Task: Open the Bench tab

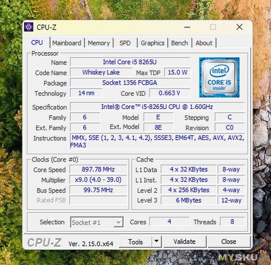Action: (x=179, y=43)
